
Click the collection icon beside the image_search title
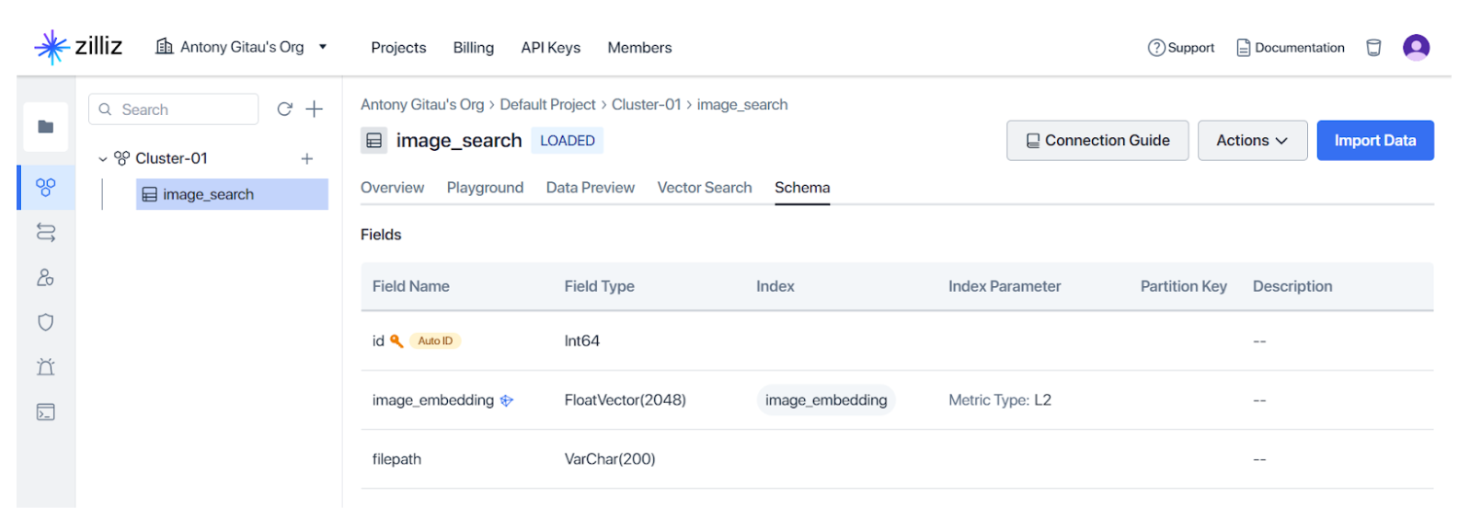[374, 141]
